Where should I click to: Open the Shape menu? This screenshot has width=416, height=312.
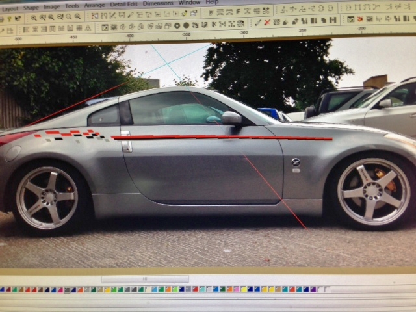point(31,8)
